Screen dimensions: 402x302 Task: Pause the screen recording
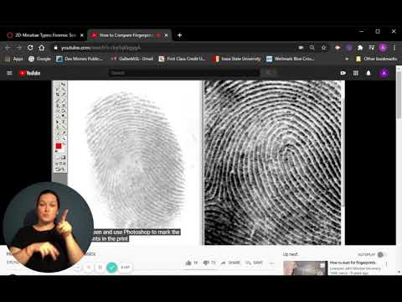click(100, 268)
